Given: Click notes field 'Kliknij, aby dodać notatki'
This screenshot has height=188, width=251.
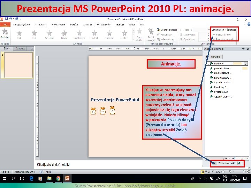Looking at the screenshot, I should 53,164.
